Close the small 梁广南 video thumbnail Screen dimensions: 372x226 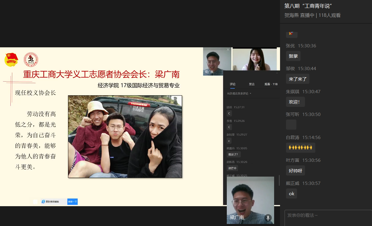228,50
